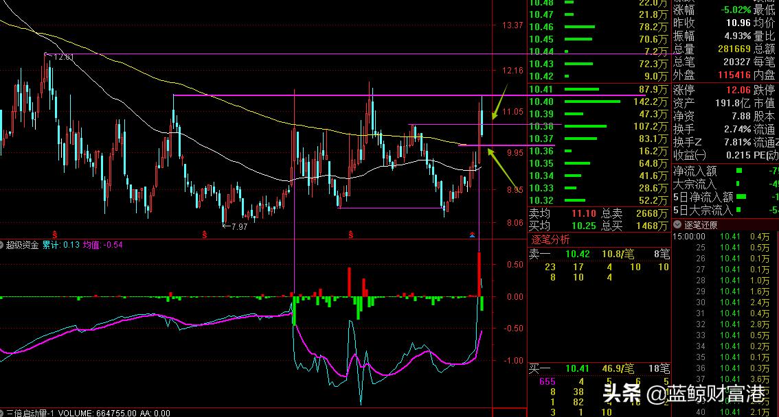Screen dimensions: 779x417
Task: Click the 资产 191.8亿 value
Action: click(733, 103)
